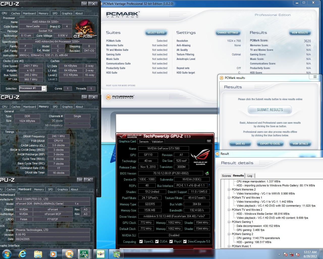Open the Scores tab in Result details
The width and height of the screenshot is (323, 259).
(226, 176)
